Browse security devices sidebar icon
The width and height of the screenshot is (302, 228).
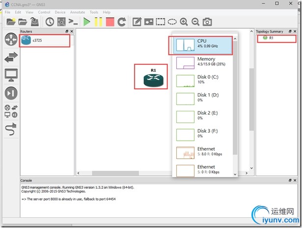(11, 93)
